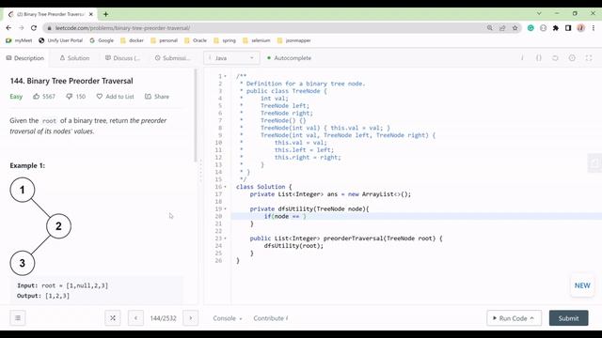
Task: Click the problem title 144. Binary Tree Preorder Traversal
Action: point(71,81)
